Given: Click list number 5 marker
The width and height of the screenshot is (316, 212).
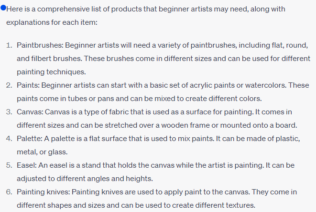Looking at the screenshot, I should (x=9, y=165).
